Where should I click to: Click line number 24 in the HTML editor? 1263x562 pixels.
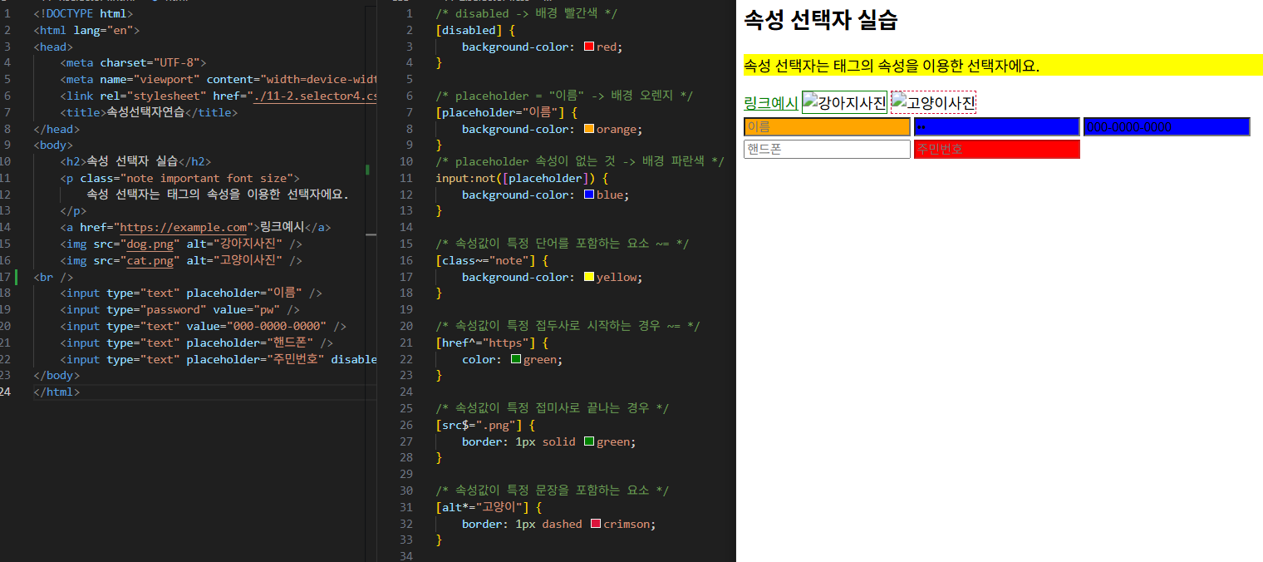click(x=7, y=392)
